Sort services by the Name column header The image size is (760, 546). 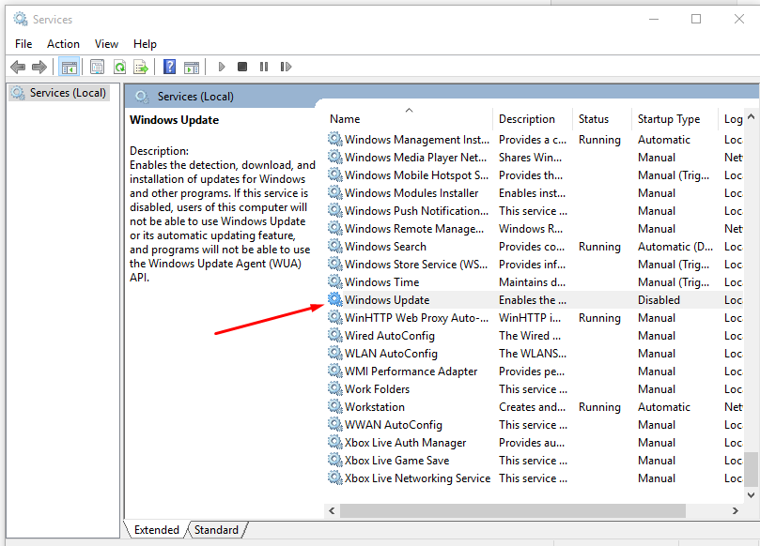pos(408,119)
